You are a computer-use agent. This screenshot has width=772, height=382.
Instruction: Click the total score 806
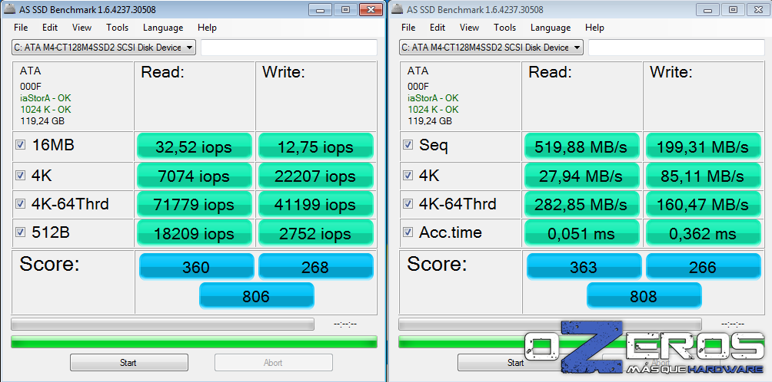(257, 295)
